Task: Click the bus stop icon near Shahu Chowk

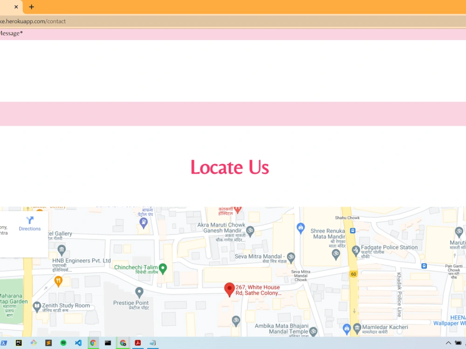Action: coord(352,231)
